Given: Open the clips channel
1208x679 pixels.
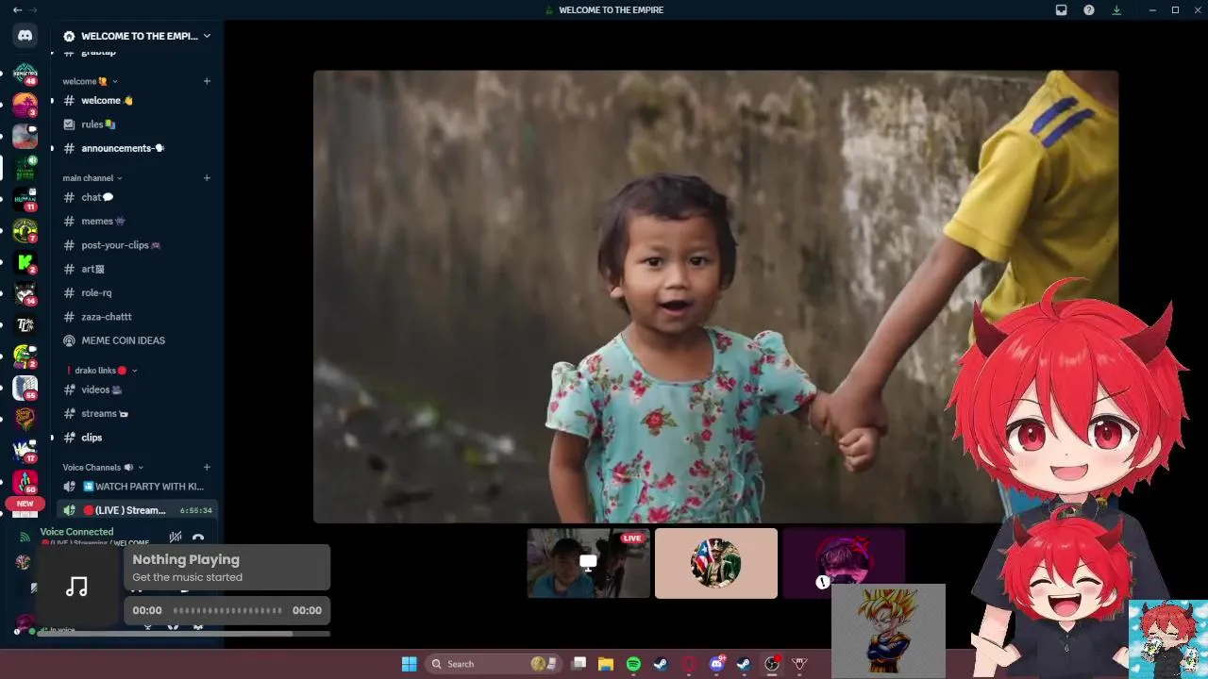Looking at the screenshot, I should pos(137,438).
